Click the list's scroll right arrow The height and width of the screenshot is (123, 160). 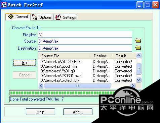tap(133, 86)
